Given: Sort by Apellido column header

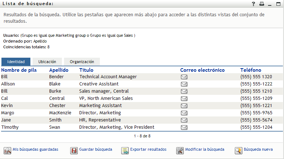Looking at the screenshot, I should click(59, 70).
